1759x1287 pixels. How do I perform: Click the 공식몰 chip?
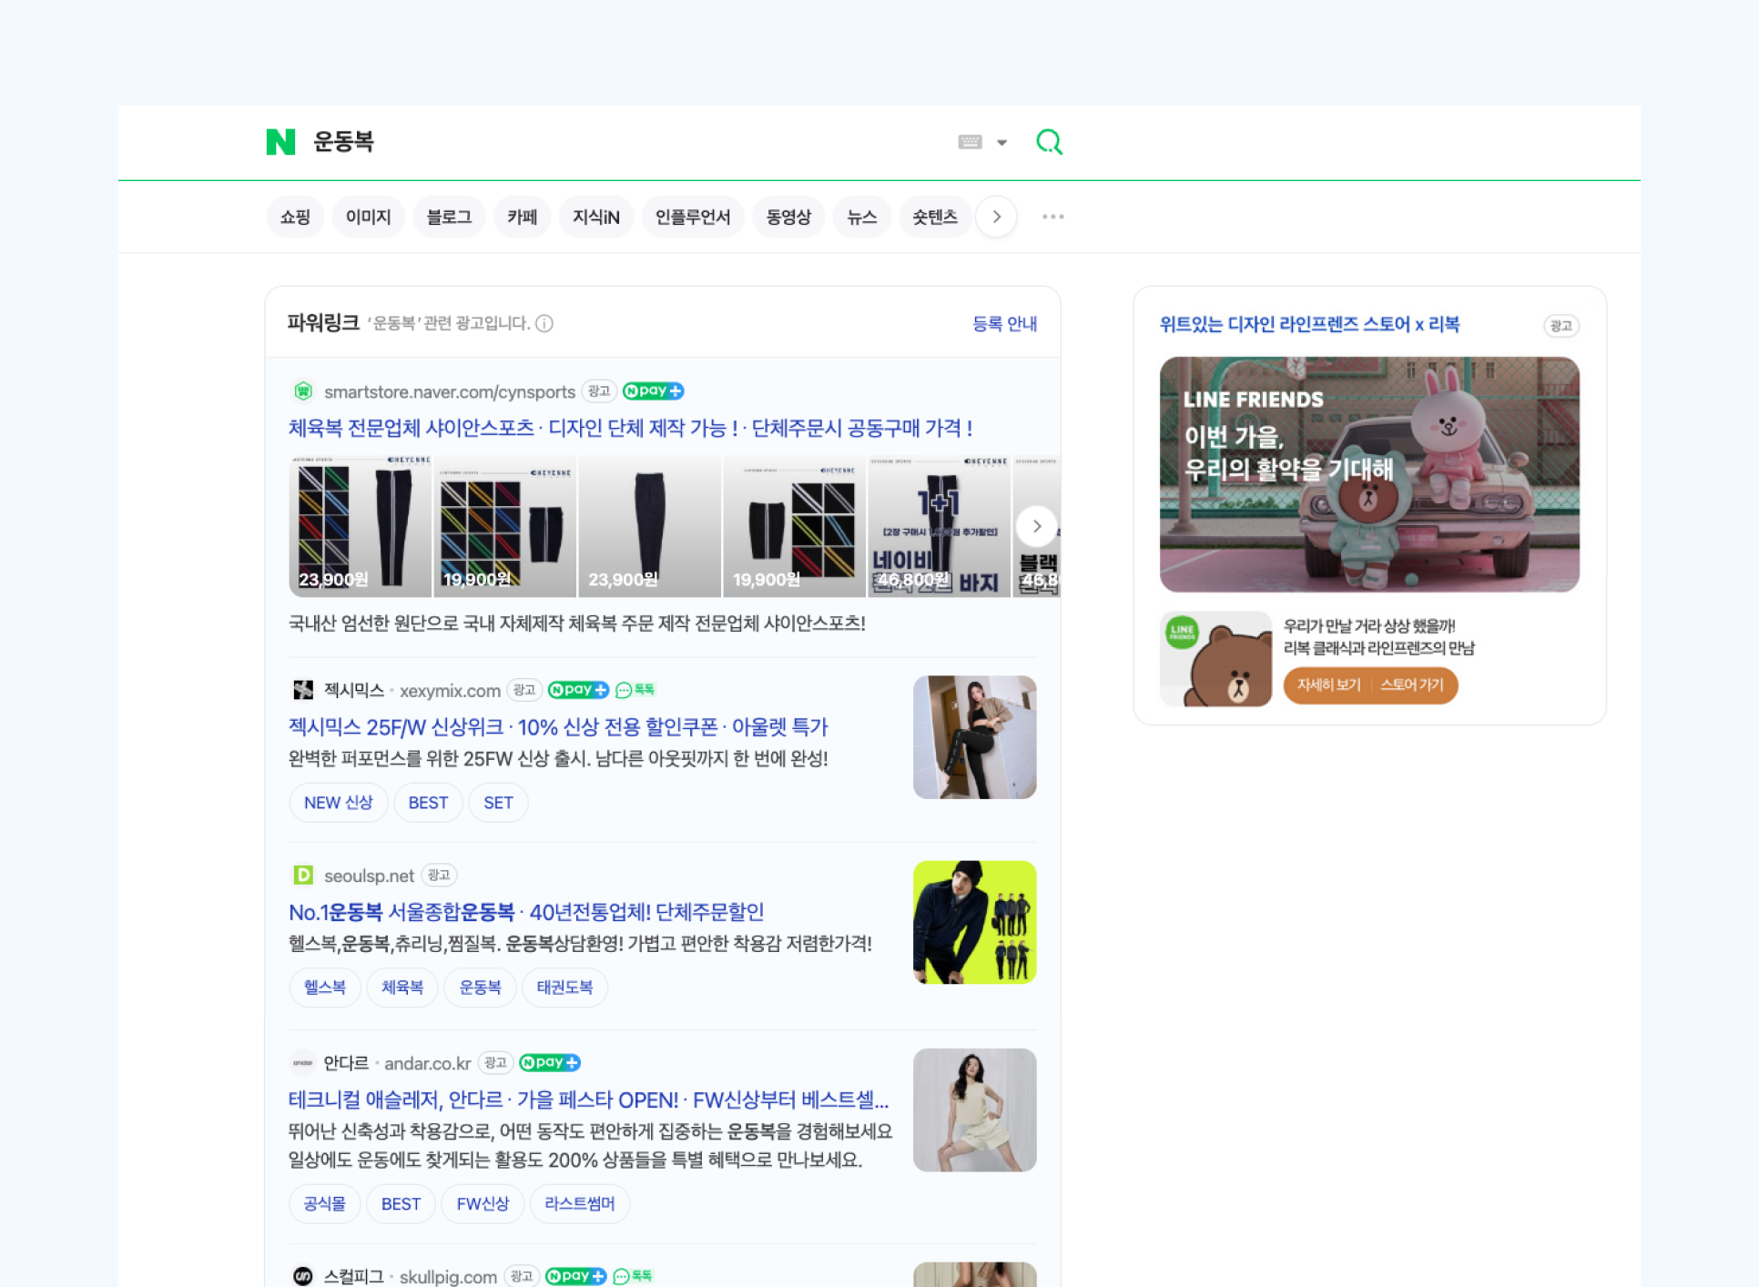(325, 1204)
